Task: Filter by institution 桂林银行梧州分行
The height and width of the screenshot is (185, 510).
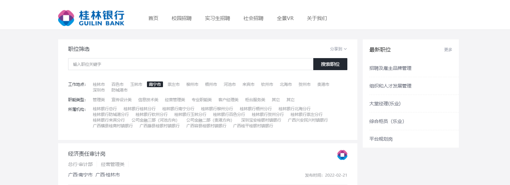Action: pos(256,109)
